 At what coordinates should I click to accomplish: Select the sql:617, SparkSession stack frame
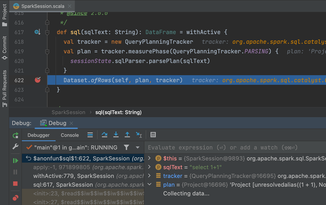pyautogui.click(x=83, y=184)
